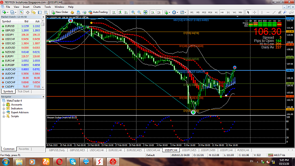Select the Cursor arrow tool
The image size is (295, 166).
[248, 12]
